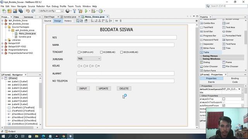Screen dimensions: 248x139
Task: Click the UPDATE button on the form
Action: pyautogui.click(x=103, y=88)
